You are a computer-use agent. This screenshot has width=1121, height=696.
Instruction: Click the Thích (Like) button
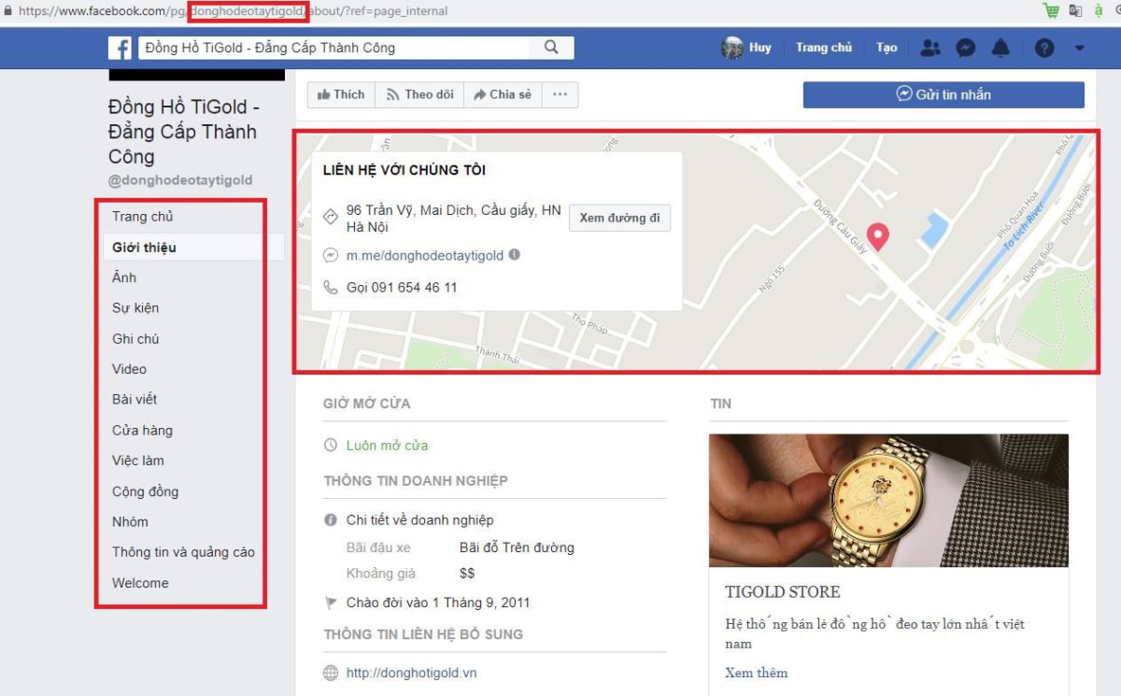[x=341, y=94]
